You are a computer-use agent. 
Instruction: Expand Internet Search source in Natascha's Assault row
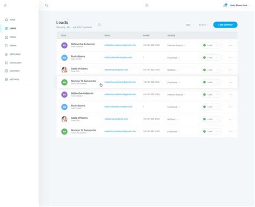click(176, 95)
